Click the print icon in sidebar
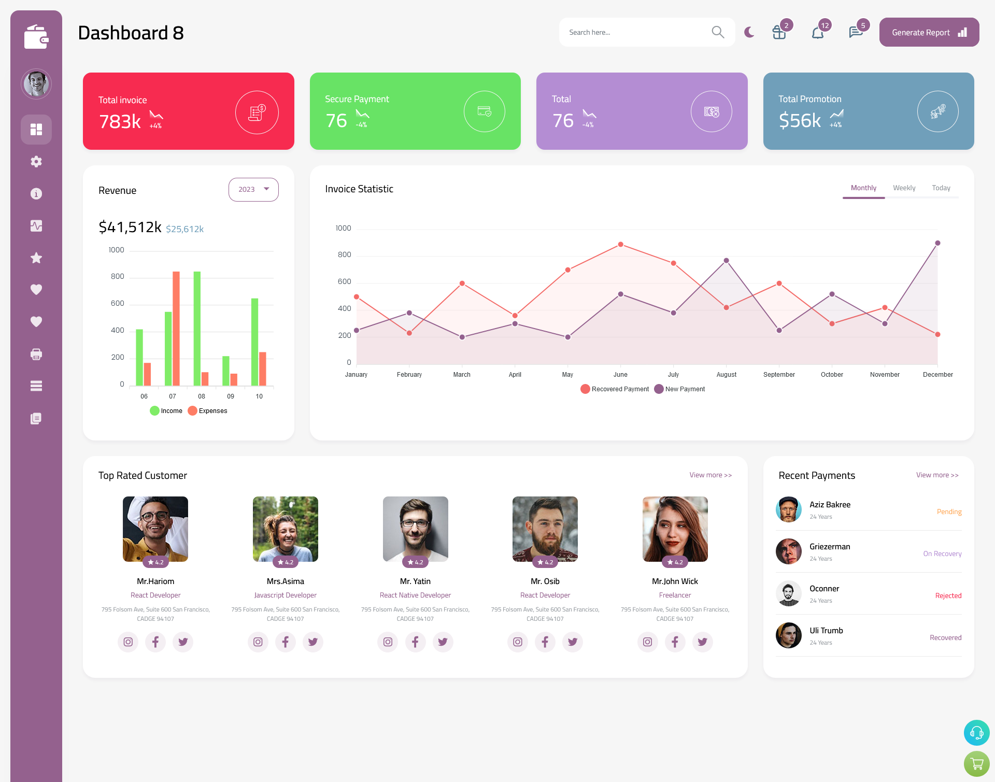Screen dimensions: 995x782 pyautogui.click(x=36, y=354)
